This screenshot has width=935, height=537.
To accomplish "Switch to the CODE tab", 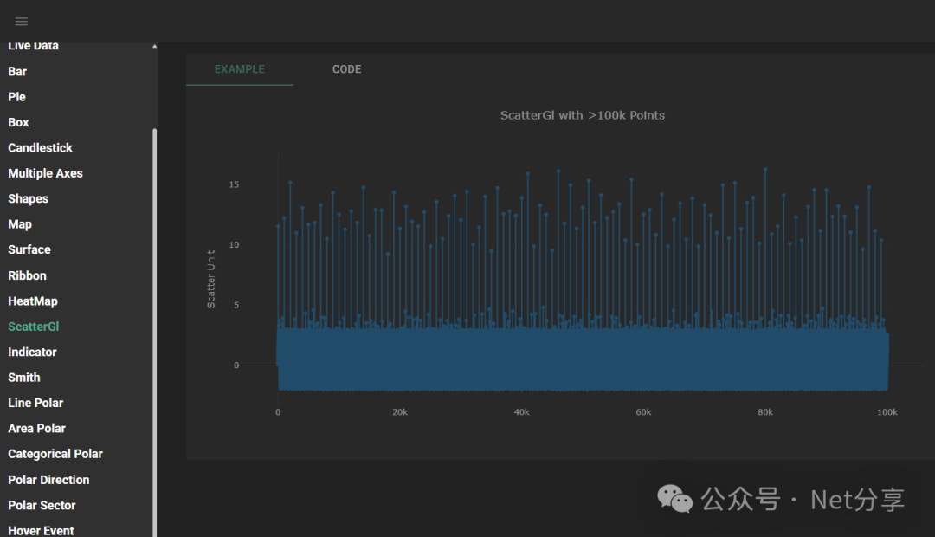I will pyautogui.click(x=346, y=69).
